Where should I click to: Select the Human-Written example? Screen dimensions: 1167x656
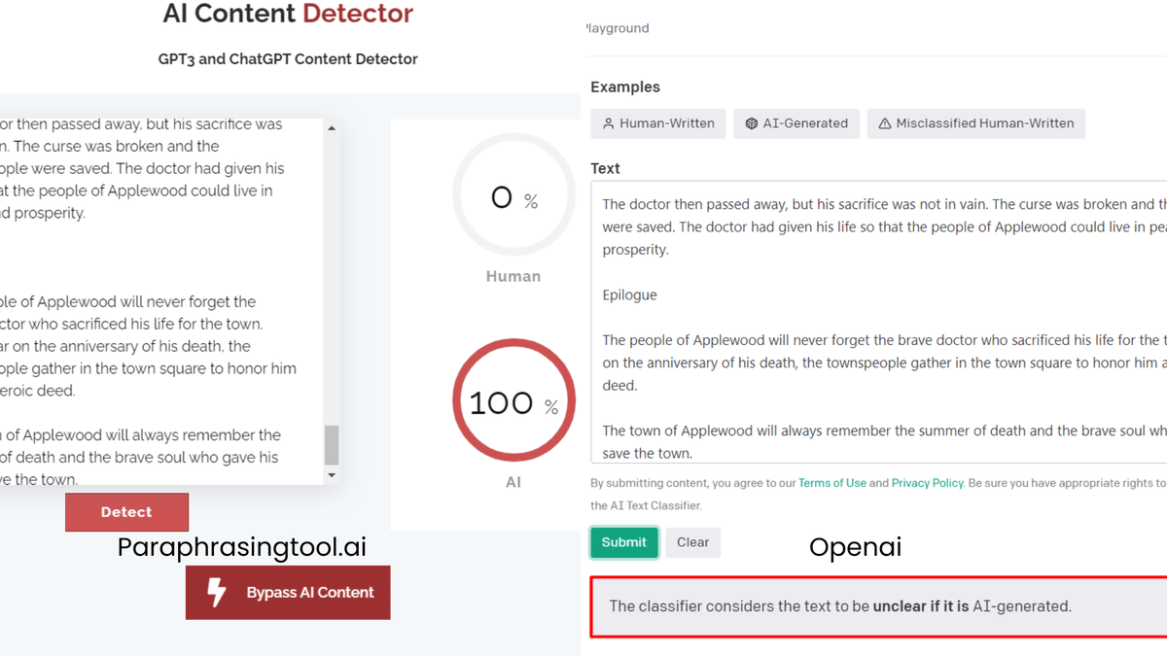(x=658, y=123)
